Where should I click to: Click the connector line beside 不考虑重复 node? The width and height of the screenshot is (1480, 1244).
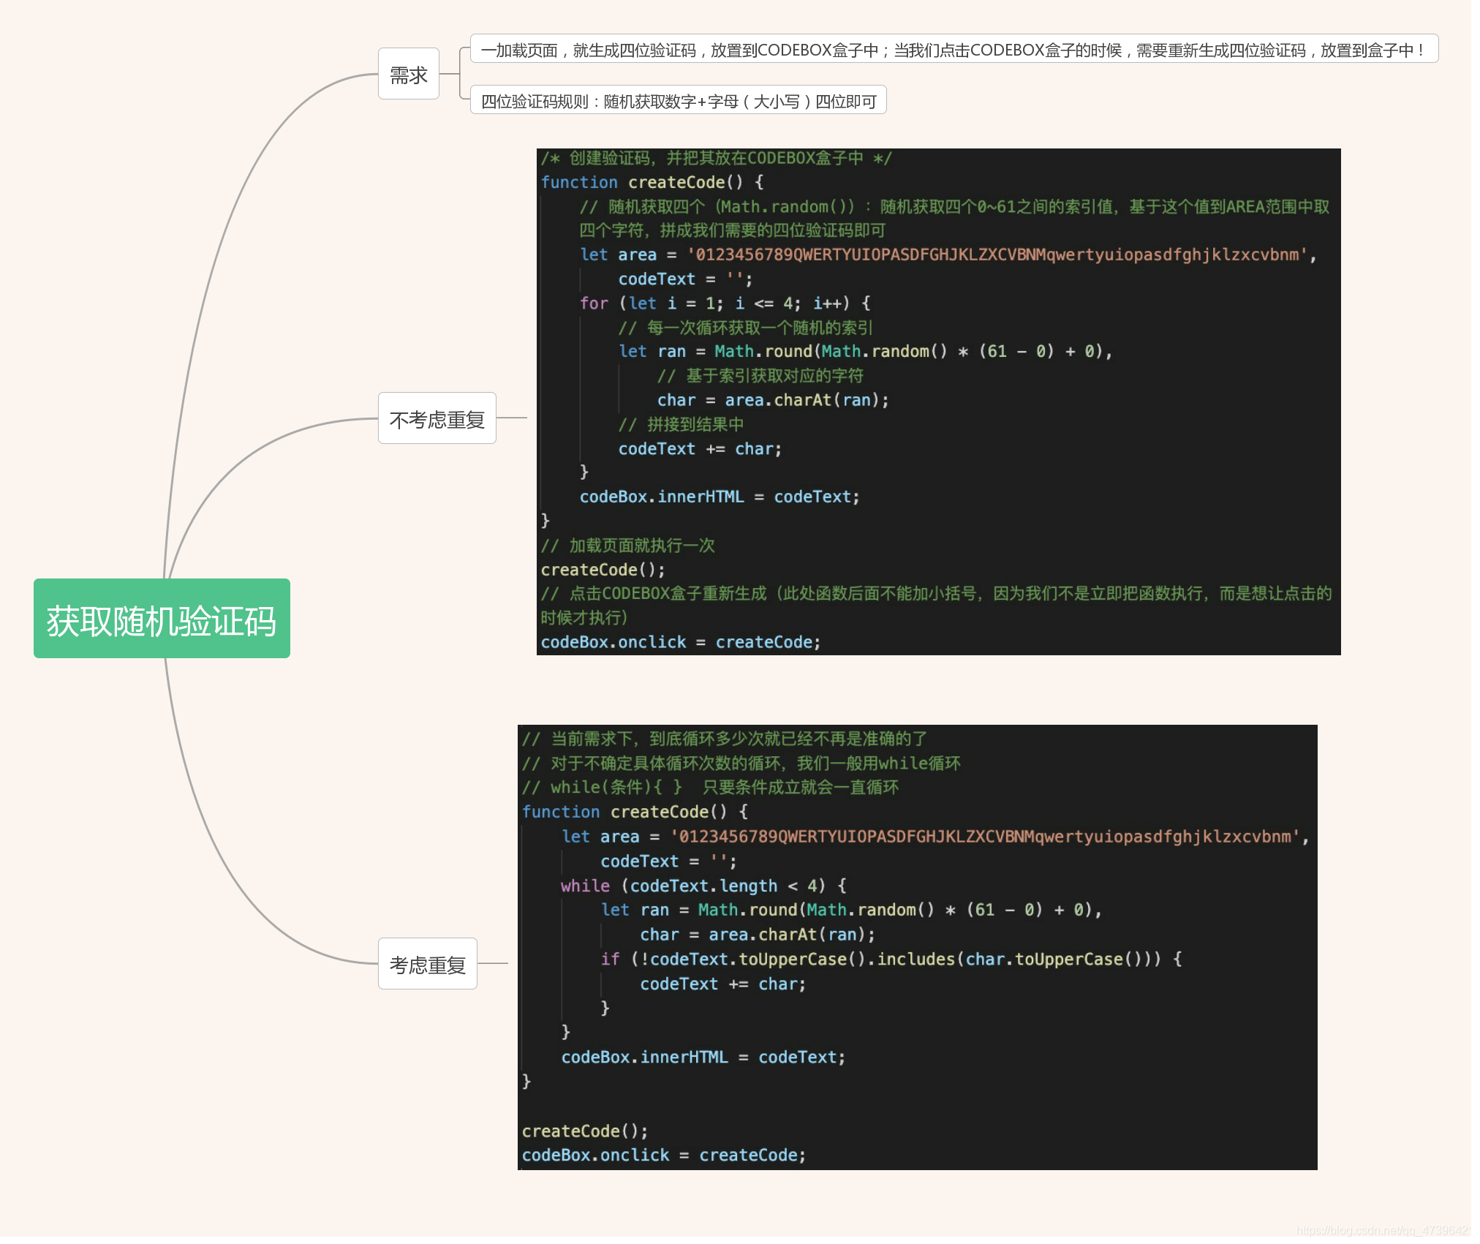pyautogui.click(x=512, y=418)
